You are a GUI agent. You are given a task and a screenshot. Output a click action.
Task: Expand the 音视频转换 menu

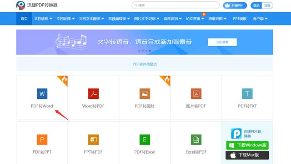coord(119,19)
